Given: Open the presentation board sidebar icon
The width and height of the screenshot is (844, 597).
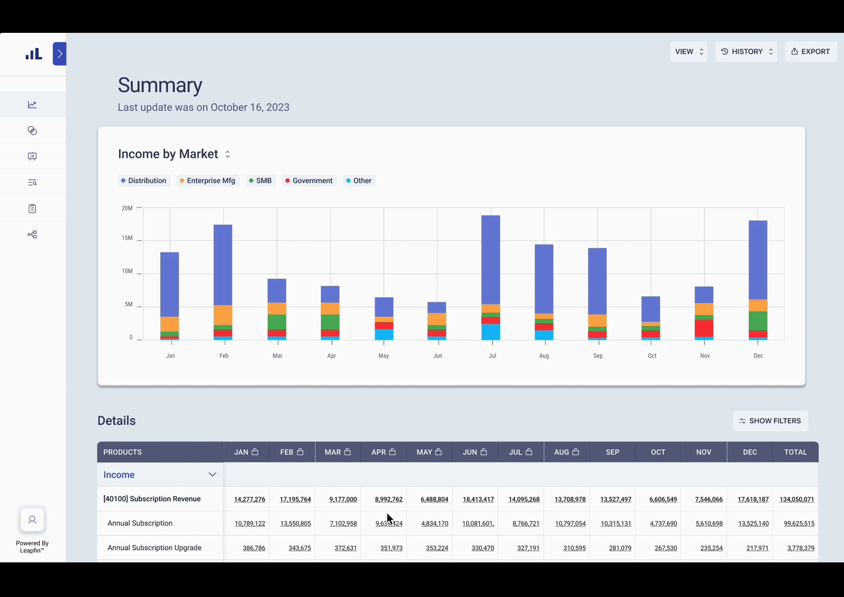Looking at the screenshot, I should tap(32, 157).
